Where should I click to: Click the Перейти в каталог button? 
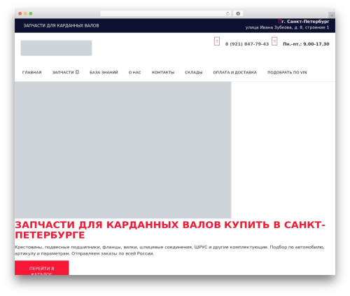point(42,268)
